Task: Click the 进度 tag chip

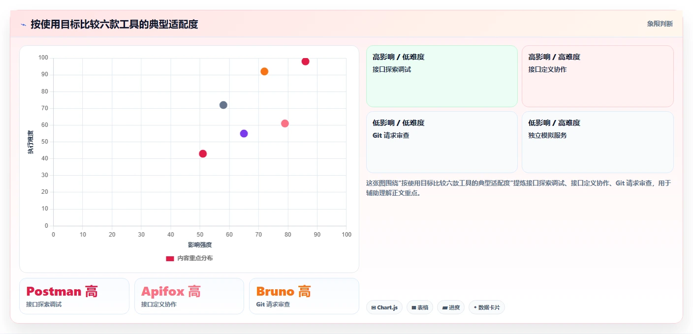Action: (x=451, y=307)
